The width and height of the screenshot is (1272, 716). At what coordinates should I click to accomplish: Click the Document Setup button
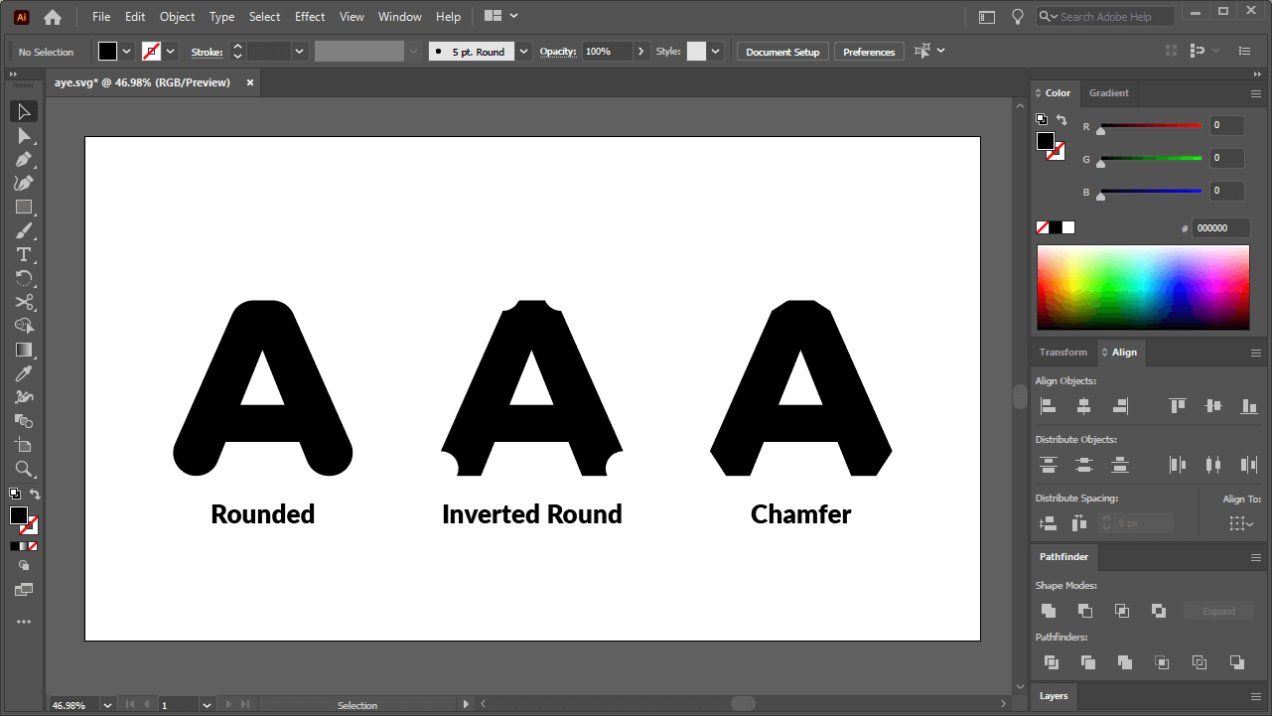tap(782, 51)
